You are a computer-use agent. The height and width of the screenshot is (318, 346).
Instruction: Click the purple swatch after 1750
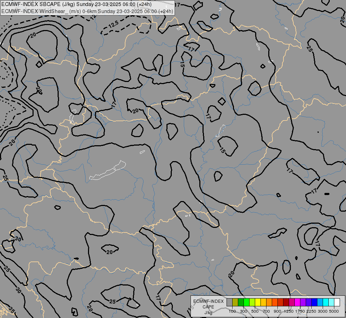point(303,302)
